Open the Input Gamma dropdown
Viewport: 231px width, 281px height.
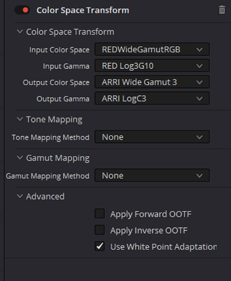pyautogui.click(x=152, y=66)
